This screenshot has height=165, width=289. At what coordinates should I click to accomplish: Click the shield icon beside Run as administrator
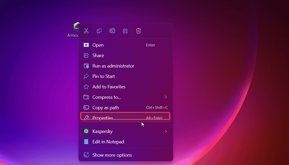[86, 66]
